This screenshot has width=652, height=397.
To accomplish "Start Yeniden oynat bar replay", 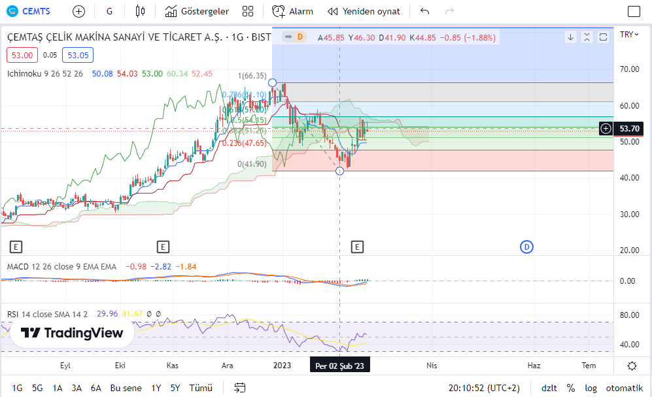I will [x=364, y=11].
